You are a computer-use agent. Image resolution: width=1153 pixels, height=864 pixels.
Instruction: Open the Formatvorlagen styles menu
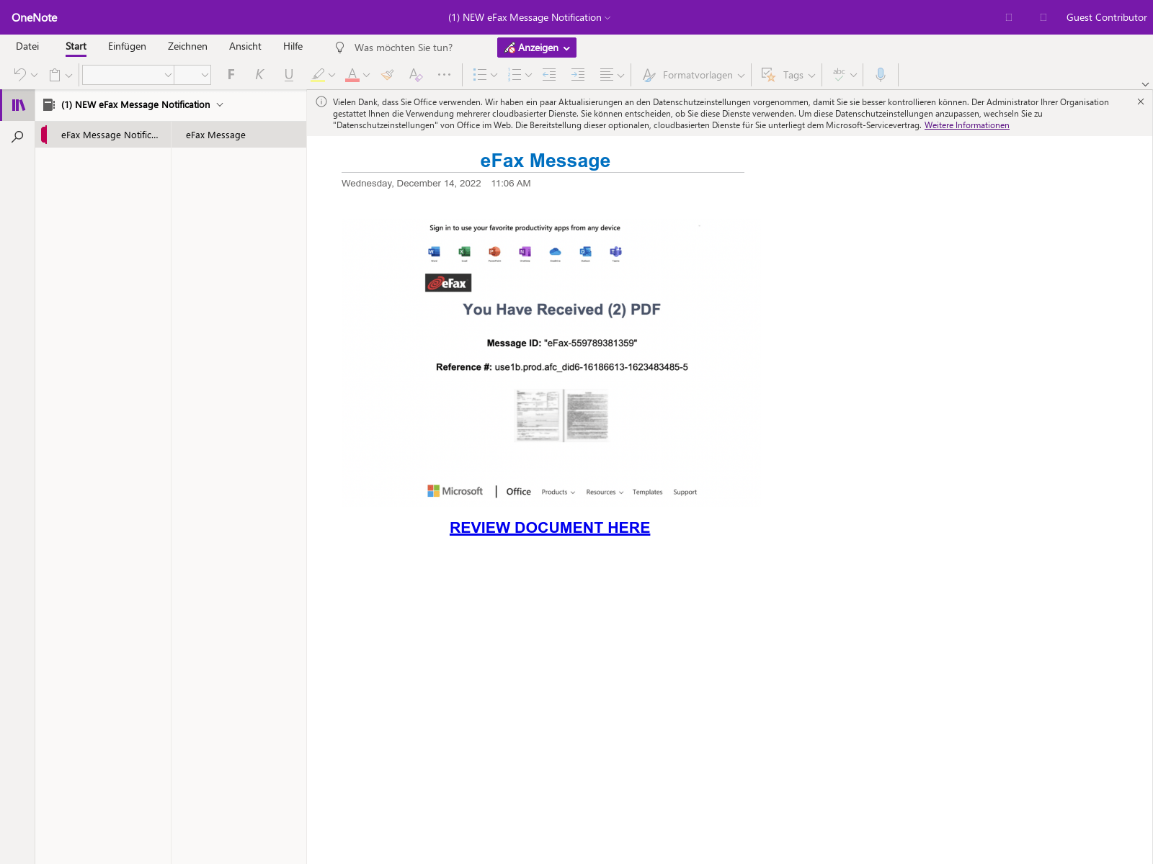point(693,75)
